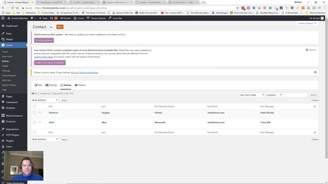Open WooCommerce in the sidebar
The image size is (328, 184).
14,116
